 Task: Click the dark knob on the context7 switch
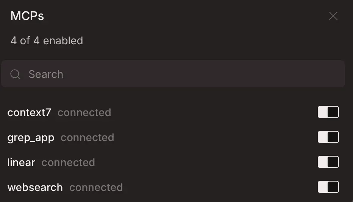click(333, 112)
